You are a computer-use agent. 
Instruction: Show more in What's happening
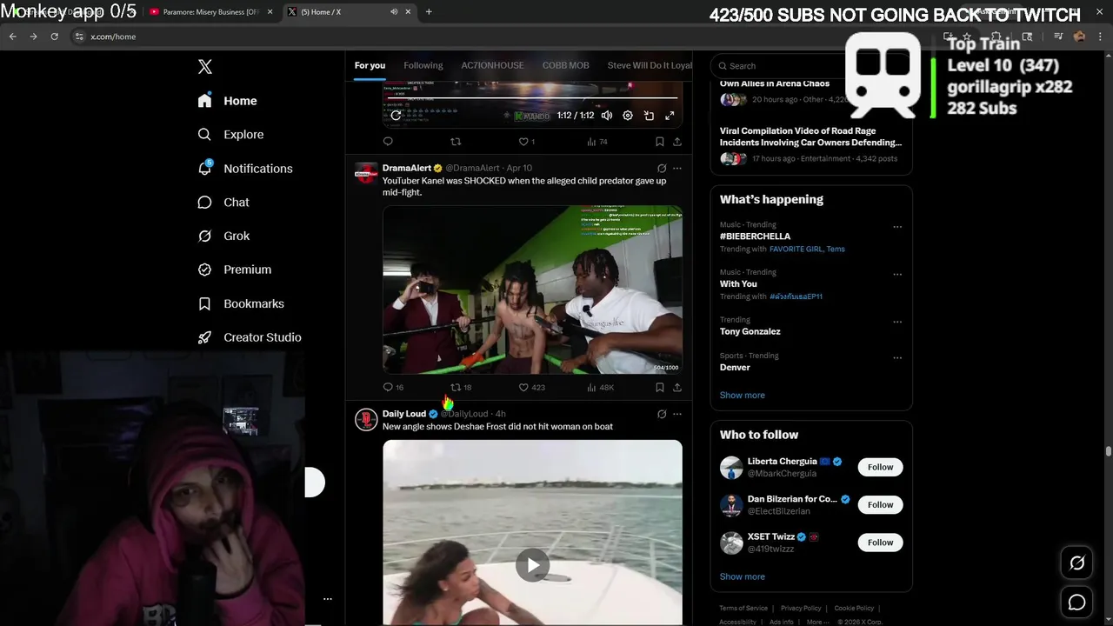(x=742, y=396)
